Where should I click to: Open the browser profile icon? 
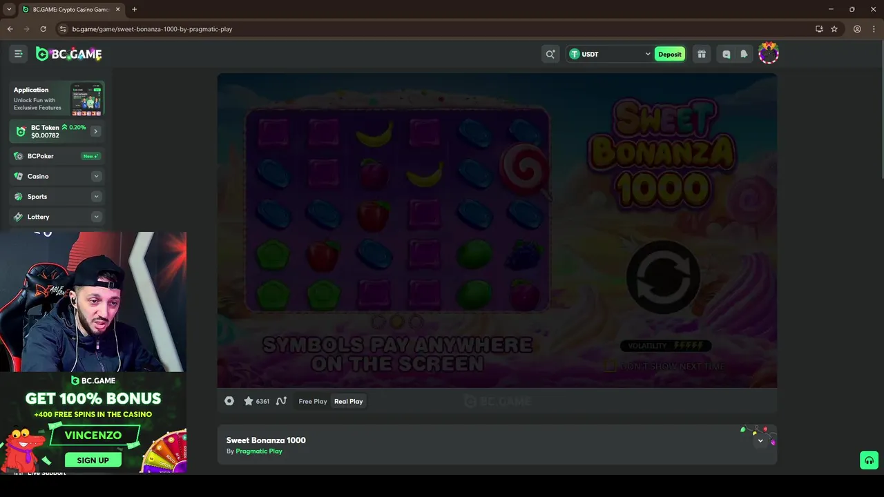tap(857, 29)
